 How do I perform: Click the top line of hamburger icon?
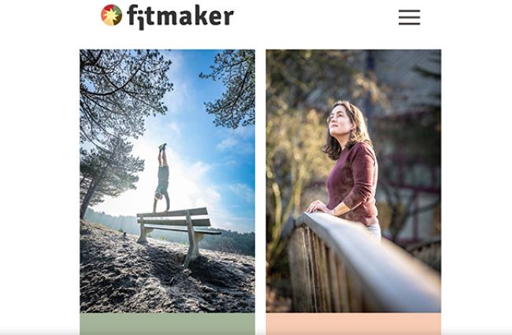click(409, 10)
